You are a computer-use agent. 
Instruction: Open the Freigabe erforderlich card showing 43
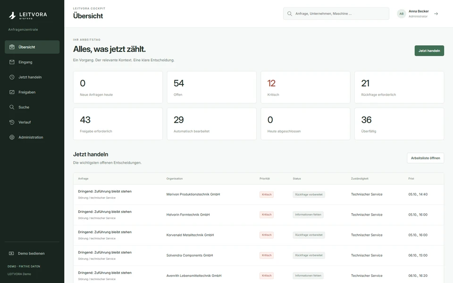click(x=118, y=124)
